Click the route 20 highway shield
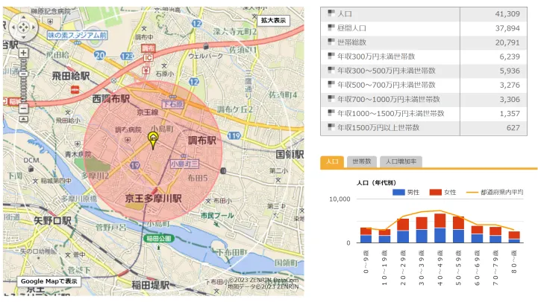Screen dimensions: 538x302 point(100,55)
